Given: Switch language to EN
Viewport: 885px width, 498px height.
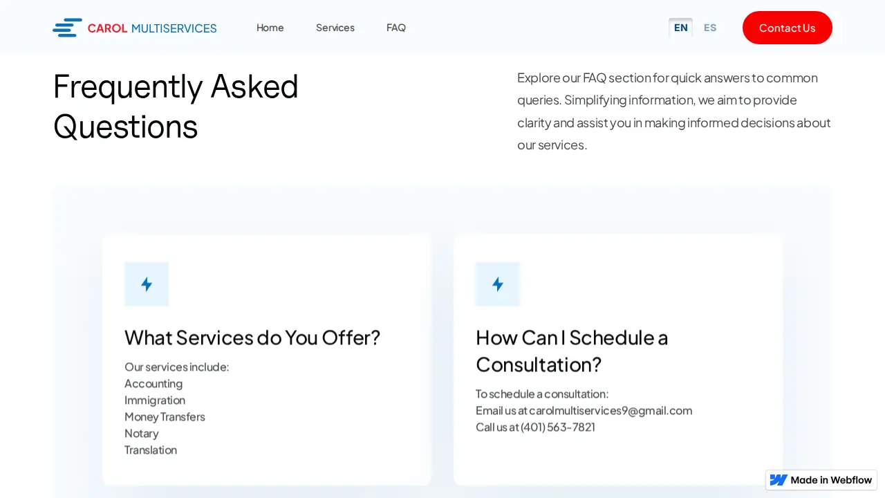Looking at the screenshot, I should 681,28.
